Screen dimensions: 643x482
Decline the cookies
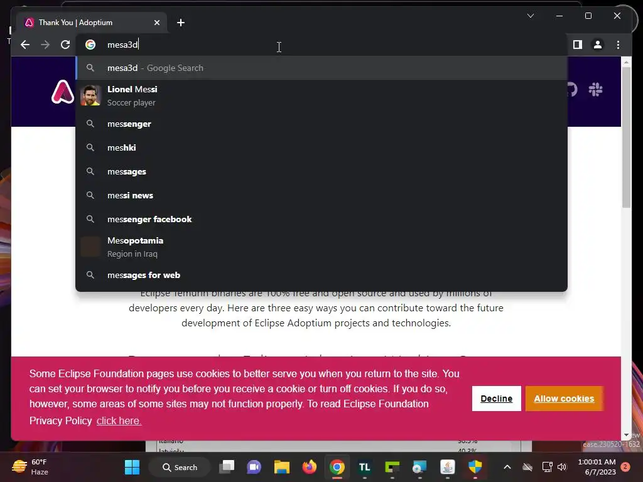[496, 399]
